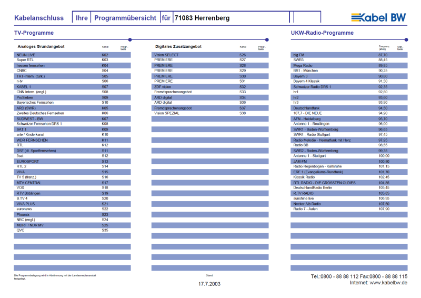The image size is (421, 298).
Task: Select the VIVA PLUS row
Action: pos(72,204)
